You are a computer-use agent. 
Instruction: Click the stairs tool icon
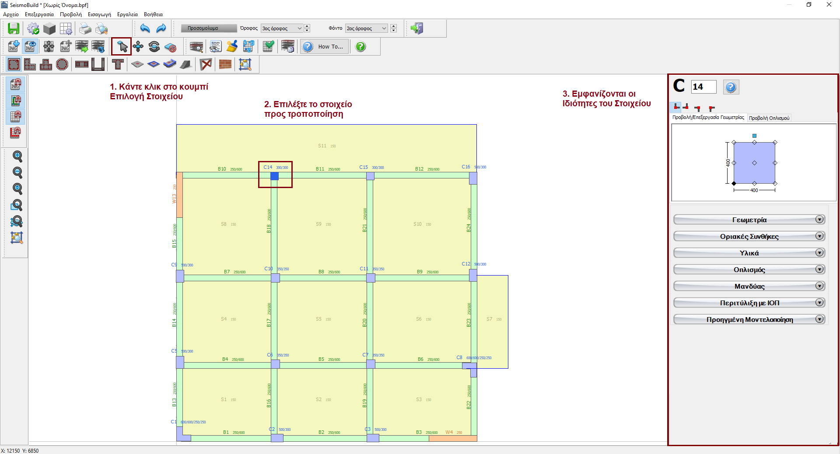pos(186,64)
